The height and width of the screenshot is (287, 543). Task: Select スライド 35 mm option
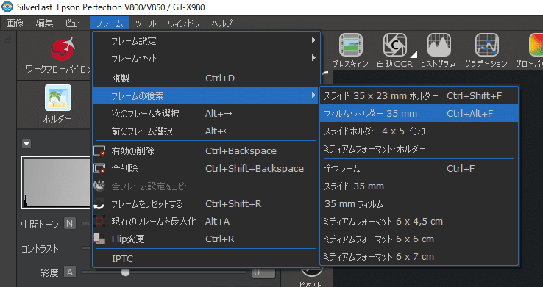[419, 186]
